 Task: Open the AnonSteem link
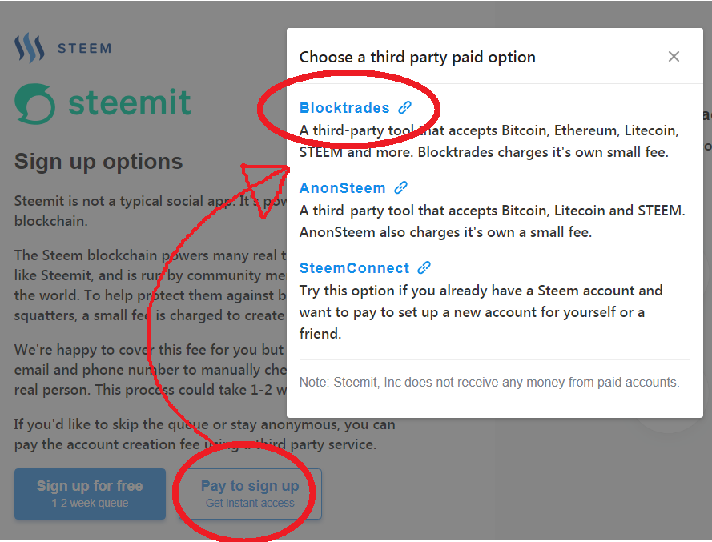342,188
